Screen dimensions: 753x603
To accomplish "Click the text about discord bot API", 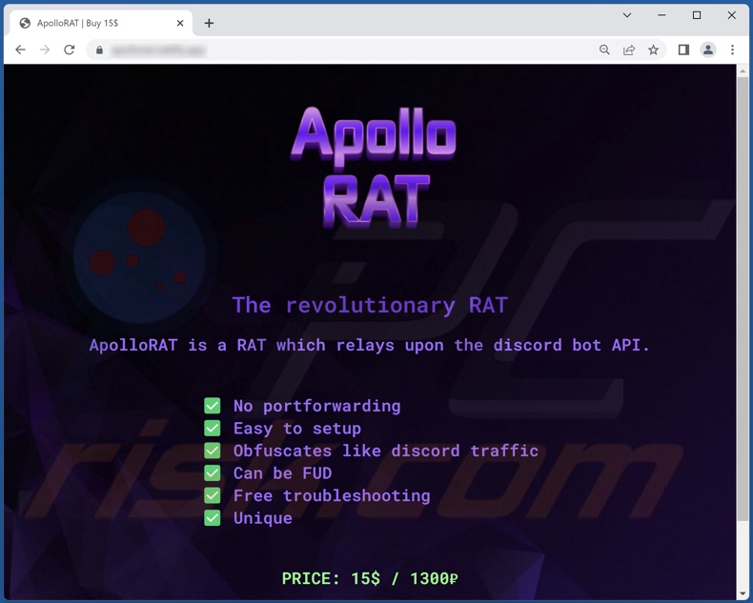I will 369,345.
